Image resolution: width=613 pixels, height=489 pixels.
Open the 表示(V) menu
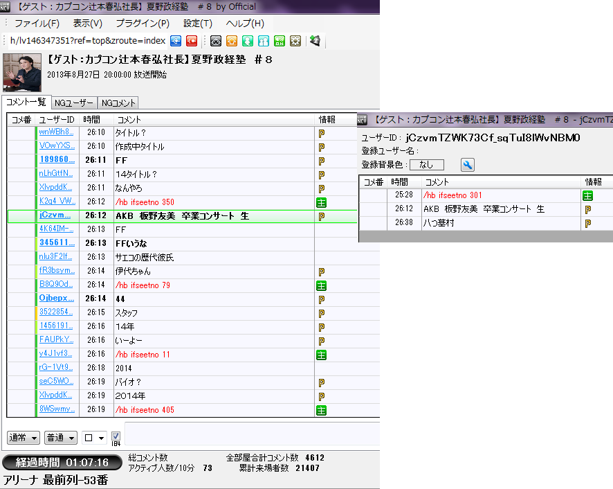88,24
